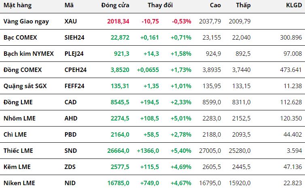The image size is (305, 188).
Task: Click the 'Thấp' column header
Action: tap(243, 5)
